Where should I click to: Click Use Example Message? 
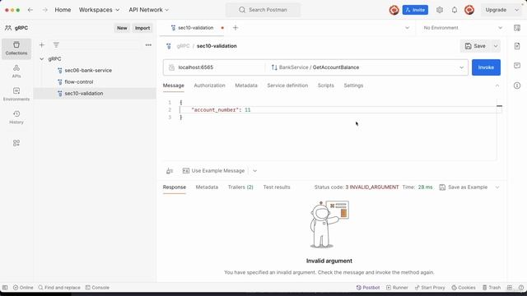pyautogui.click(x=213, y=171)
